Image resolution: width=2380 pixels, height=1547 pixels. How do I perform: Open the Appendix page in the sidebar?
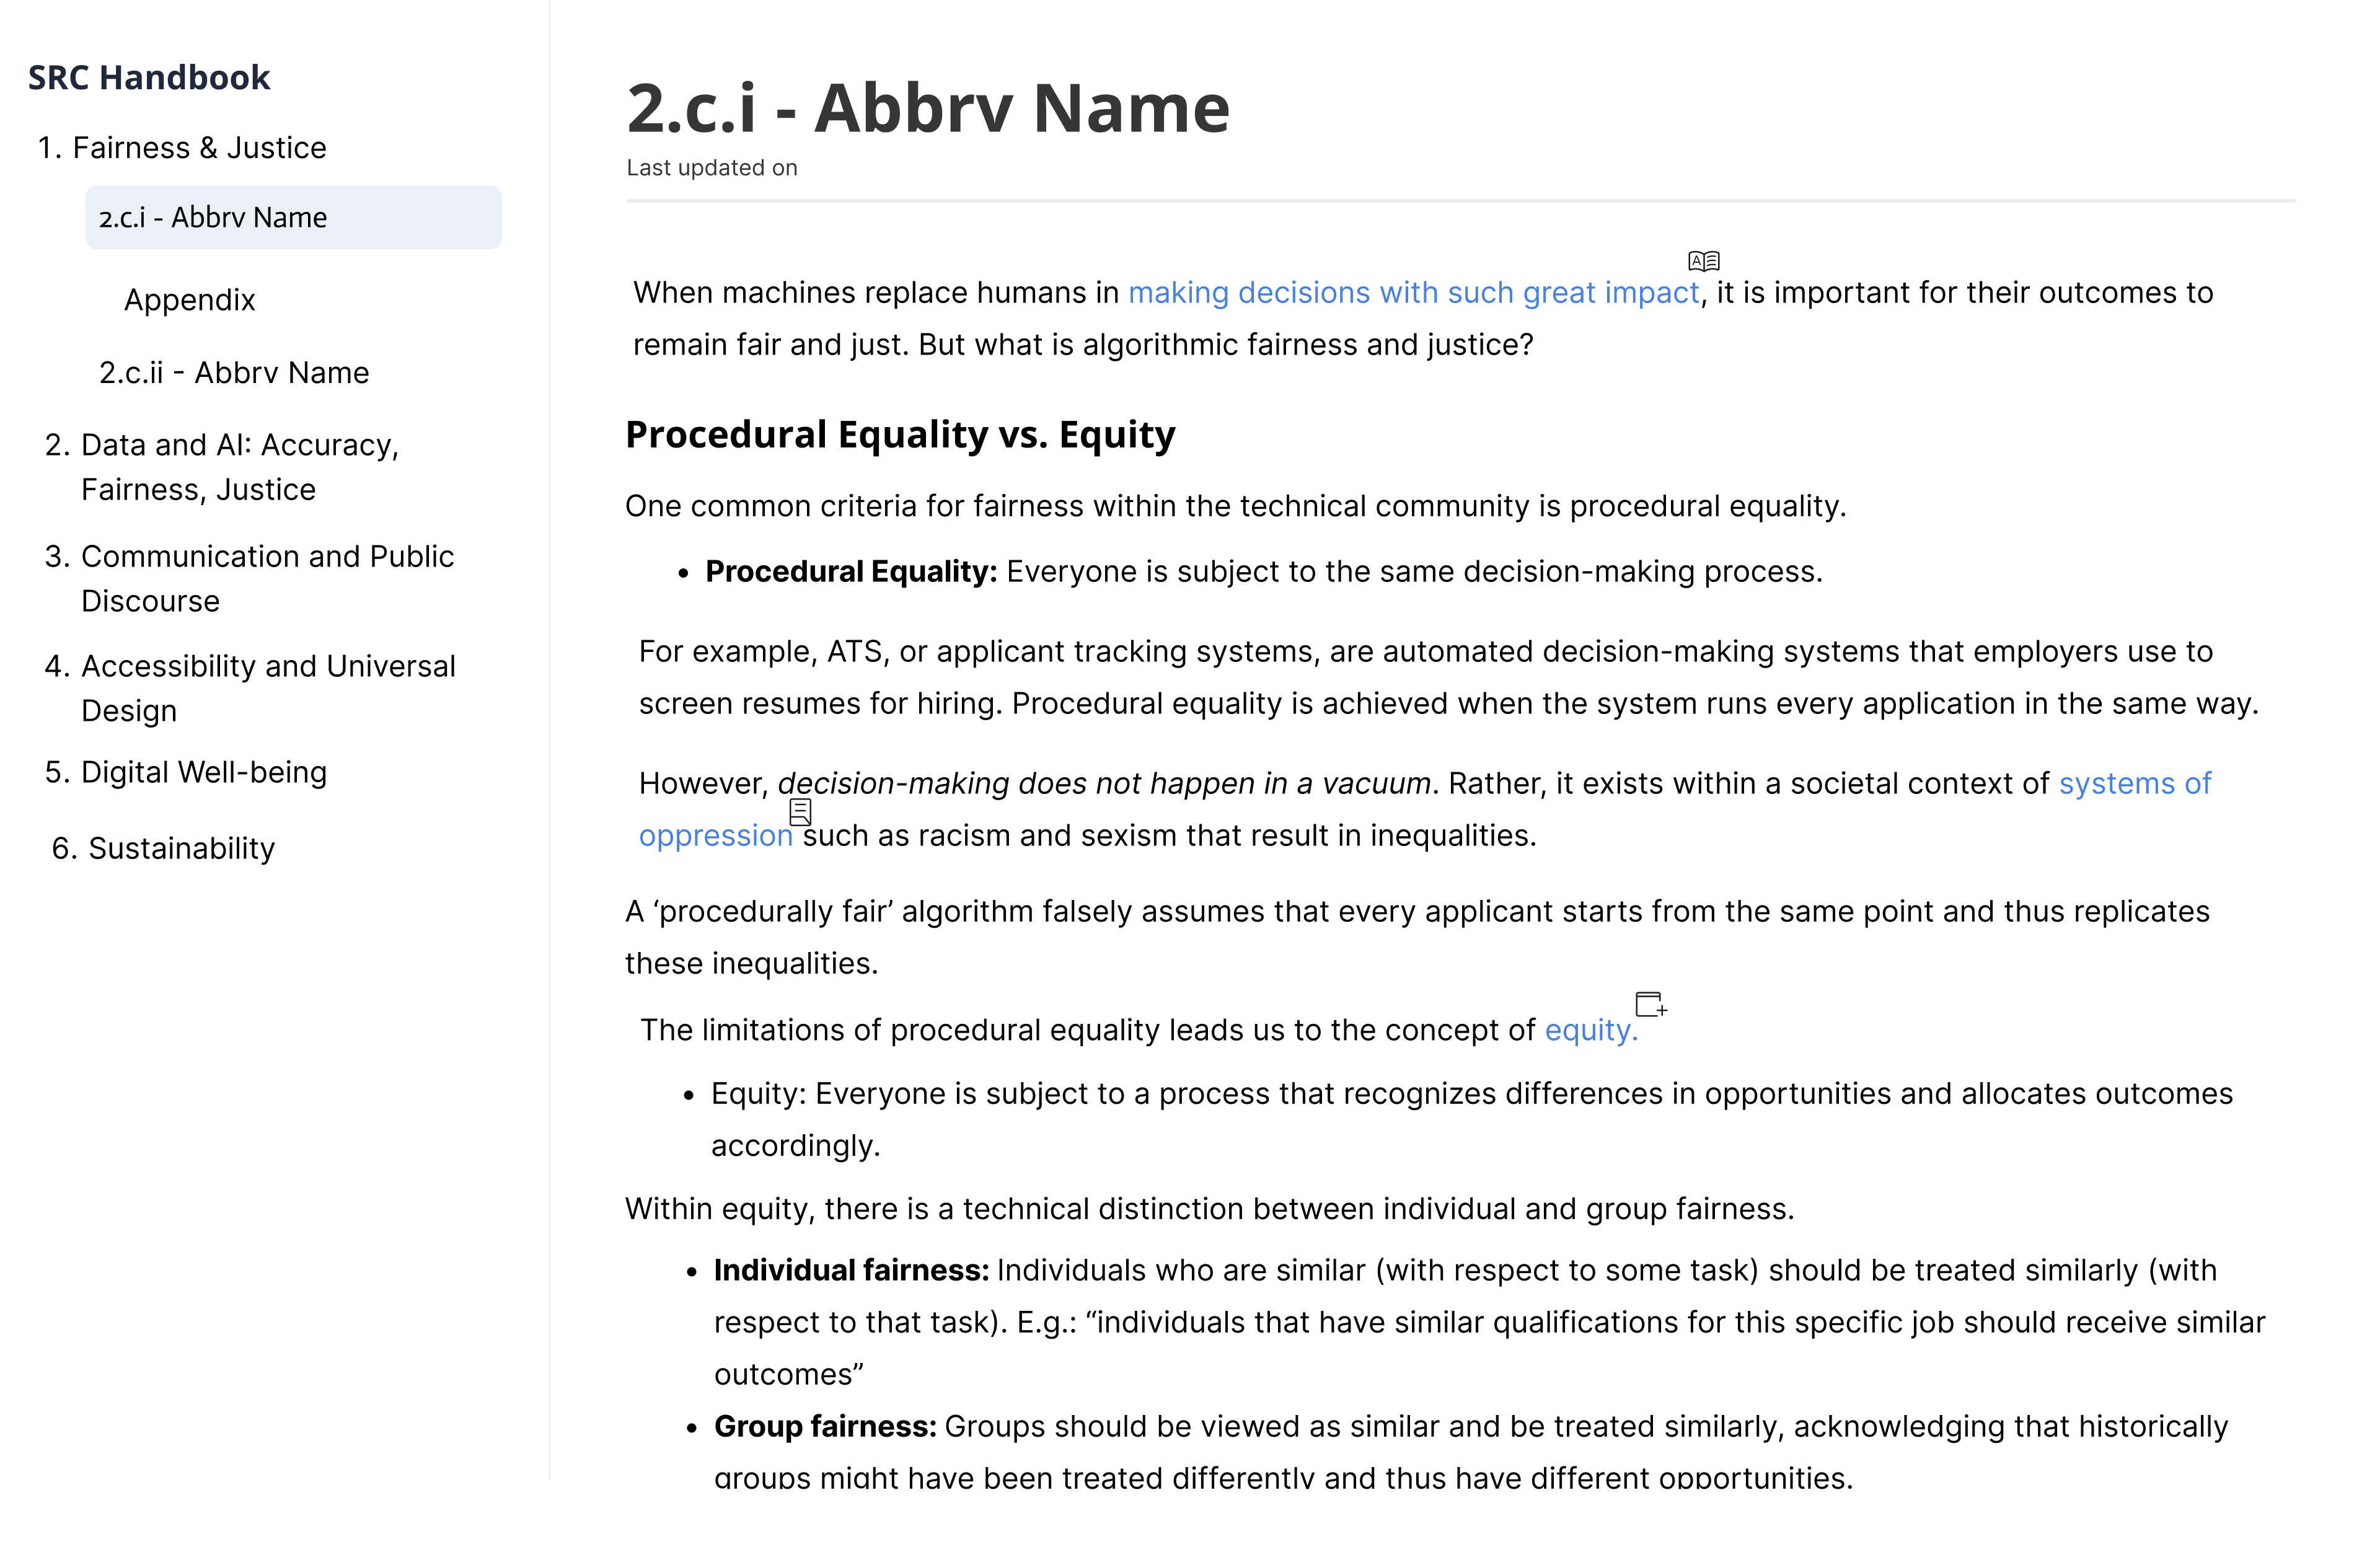click(x=190, y=300)
